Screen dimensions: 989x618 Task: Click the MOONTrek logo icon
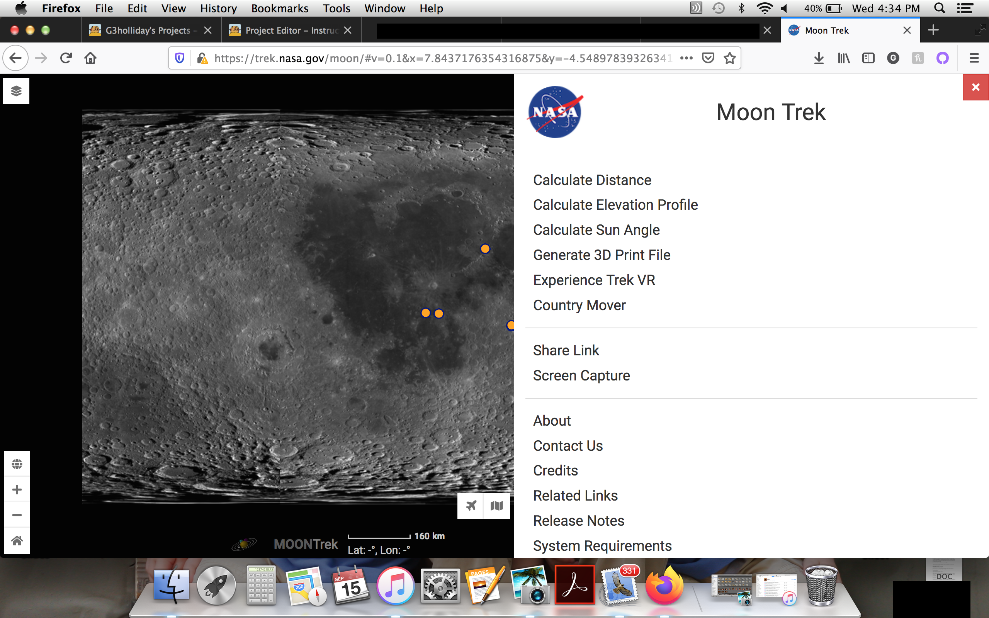click(242, 543)
